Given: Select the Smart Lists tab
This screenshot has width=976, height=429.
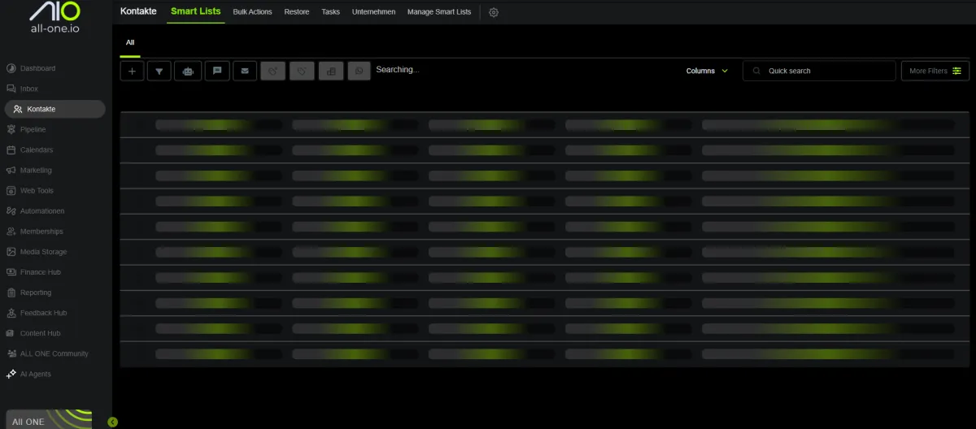Looking at the screenshot, I should tap(195, 11).
